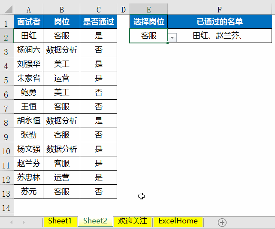Click 否 in 鲍勇's row
The width and height of the screenshot is (275, 229).
click(x=99, y=92)
